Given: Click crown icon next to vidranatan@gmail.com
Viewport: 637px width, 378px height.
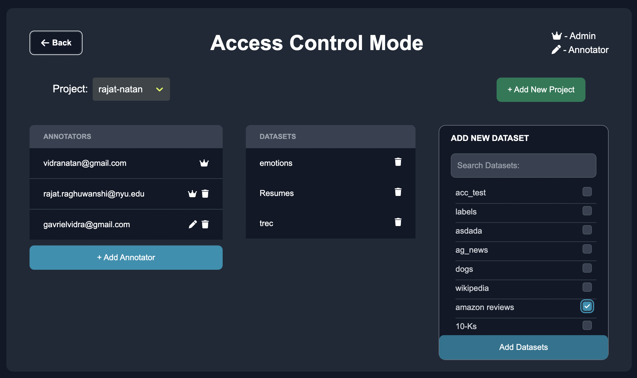Looking at the screenshot, I should pyautogui.click(x=204, y=163).
